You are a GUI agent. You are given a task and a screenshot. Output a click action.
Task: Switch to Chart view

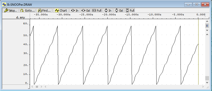click(61, 10)
